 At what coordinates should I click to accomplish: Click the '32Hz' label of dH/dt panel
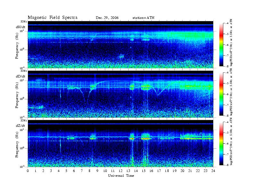click(24, 21)
